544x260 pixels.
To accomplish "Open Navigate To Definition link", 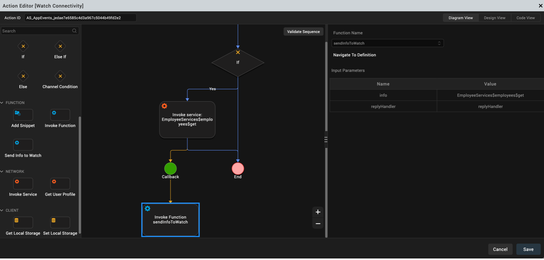I will tap(355, 55).
